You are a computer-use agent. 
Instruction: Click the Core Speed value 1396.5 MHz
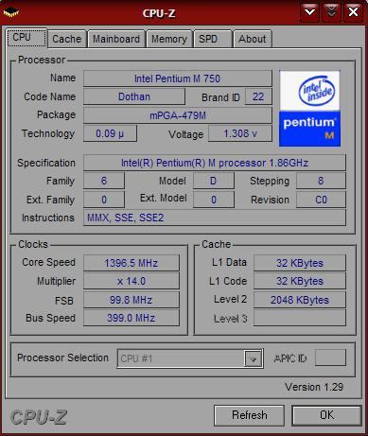(131, 263)
